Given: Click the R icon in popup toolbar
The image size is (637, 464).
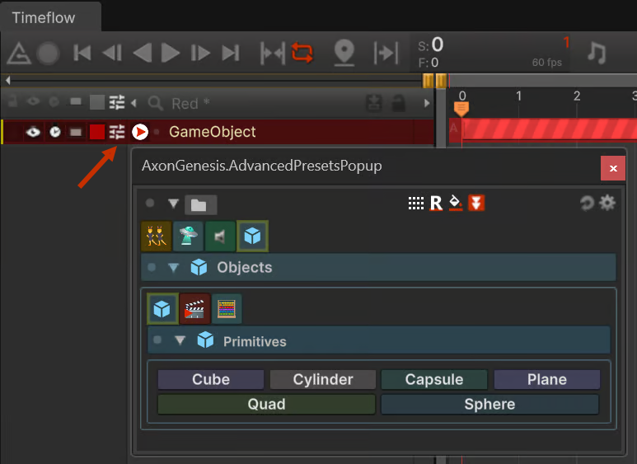Looking at the screenshot, I should [x=436, y=203].
